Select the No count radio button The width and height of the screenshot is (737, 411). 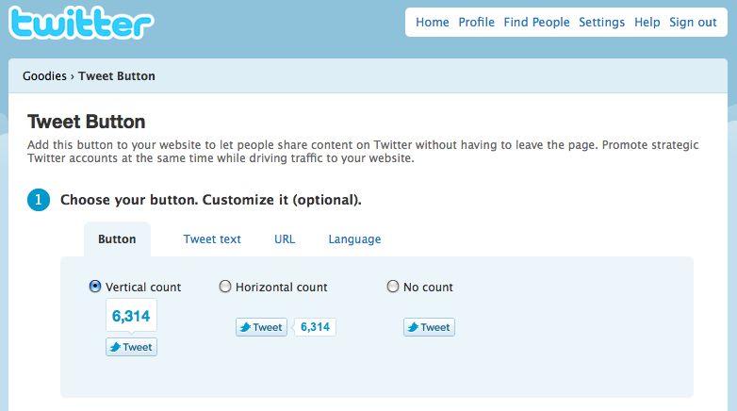pos(393,287)
